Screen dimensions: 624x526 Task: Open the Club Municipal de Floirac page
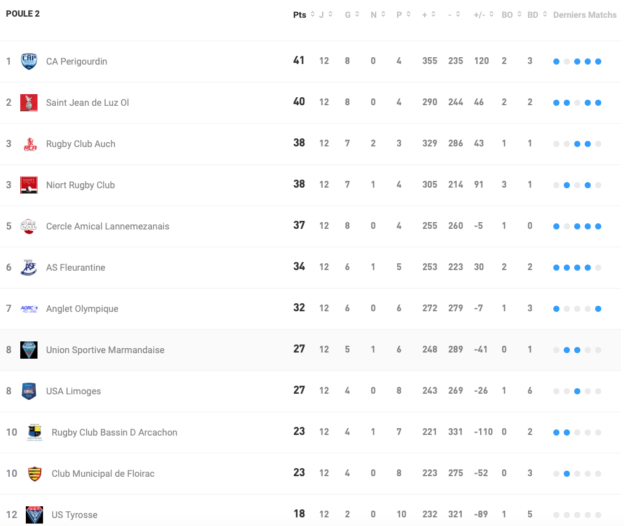click(x=103, y=473)
